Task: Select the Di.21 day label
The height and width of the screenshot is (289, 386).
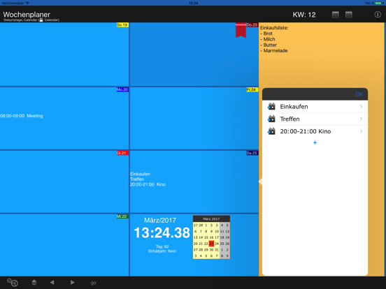Action: [x=122, y=153]
